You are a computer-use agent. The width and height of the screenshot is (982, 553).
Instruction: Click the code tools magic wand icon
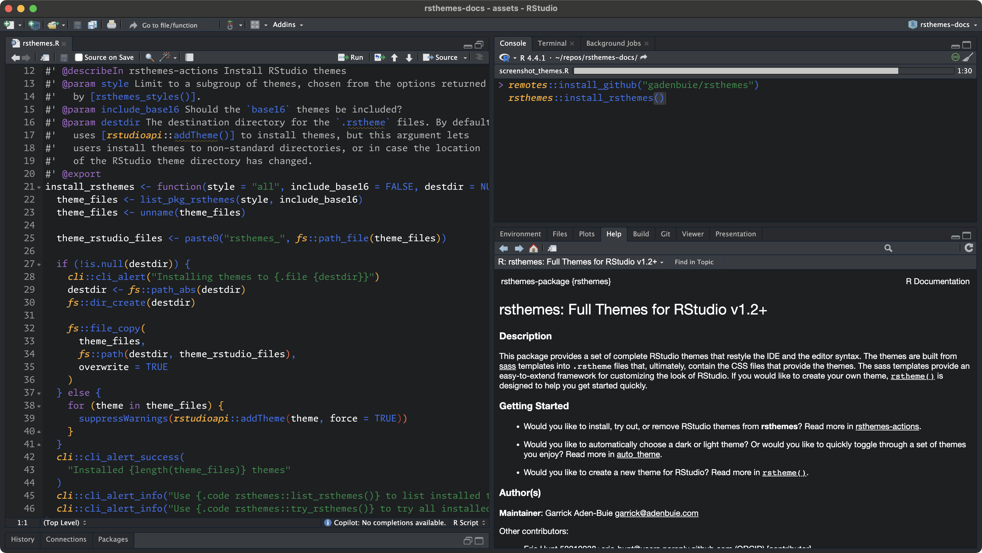(165, 57)
